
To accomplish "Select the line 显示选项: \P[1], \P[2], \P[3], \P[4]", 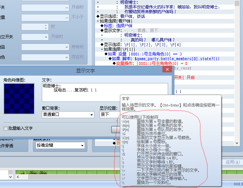I will pyautogui.click(x=165, y=44).
